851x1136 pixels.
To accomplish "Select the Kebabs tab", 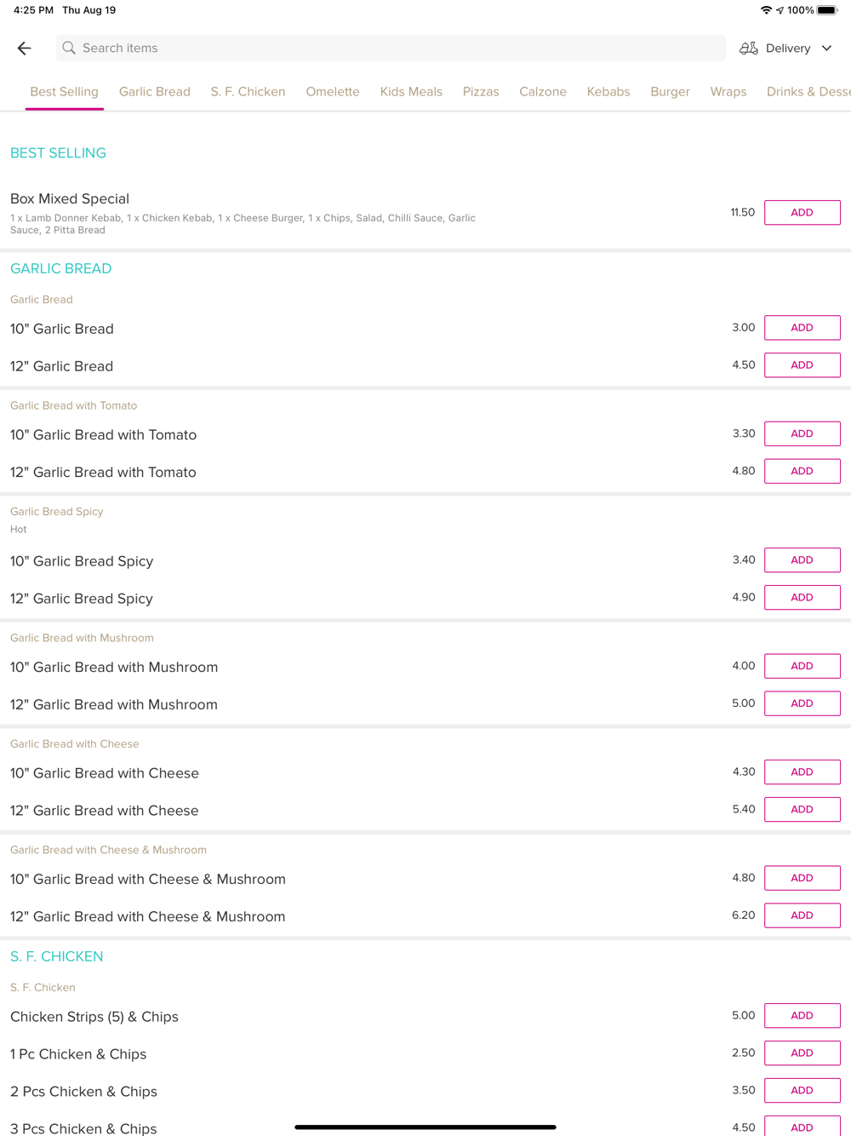I will click(x=608, y=92).
